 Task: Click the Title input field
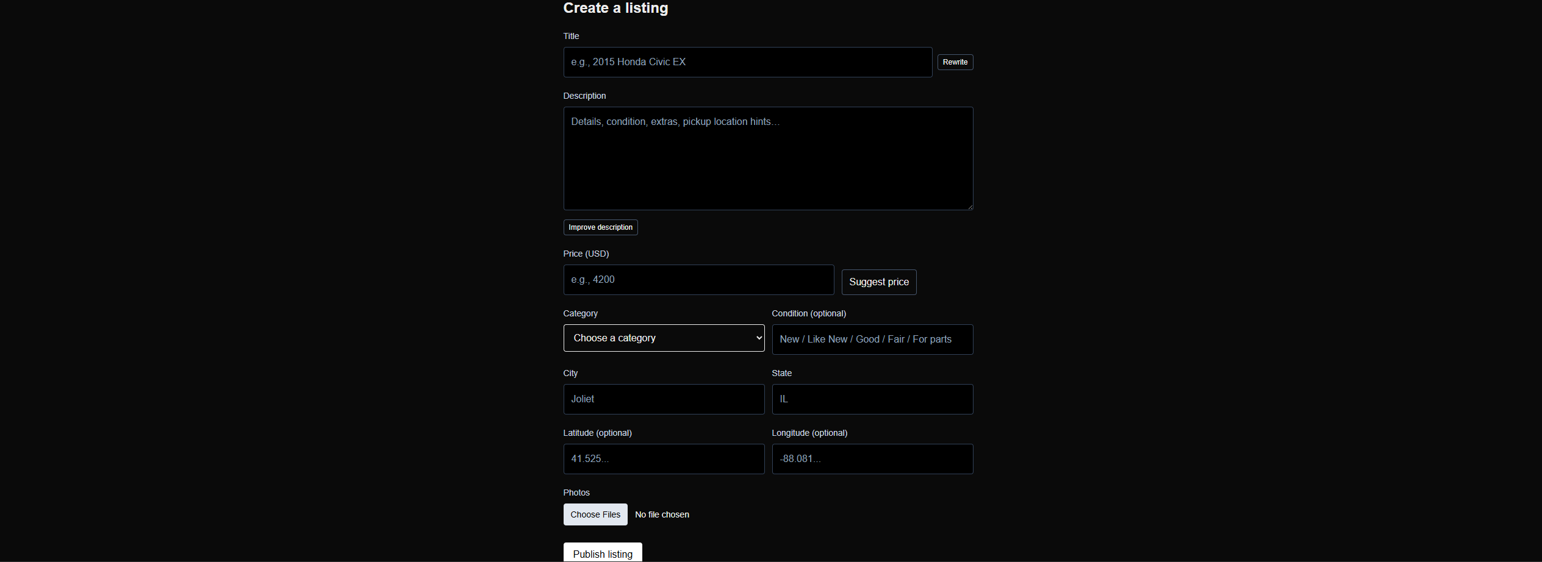(x=747, y=62)
